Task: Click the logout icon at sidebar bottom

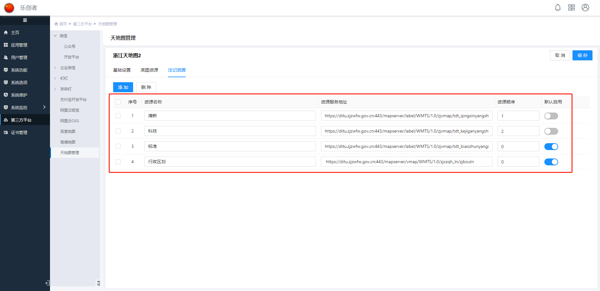Action: coord(47,283)
